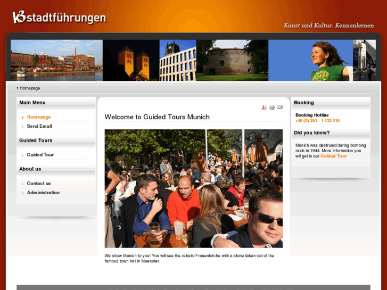Click the Guided Tours section heading
The width and height of the screenshot is (387, 290).
coord(36,140)
